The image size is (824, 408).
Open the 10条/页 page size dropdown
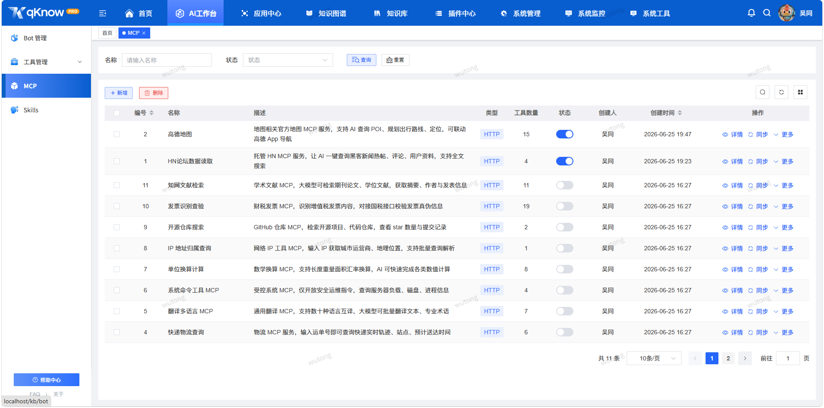[x=654, y=358]
